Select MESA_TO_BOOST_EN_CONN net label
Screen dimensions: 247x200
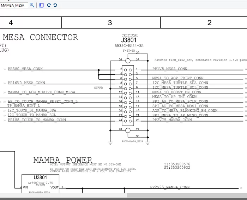pos(177,92)
